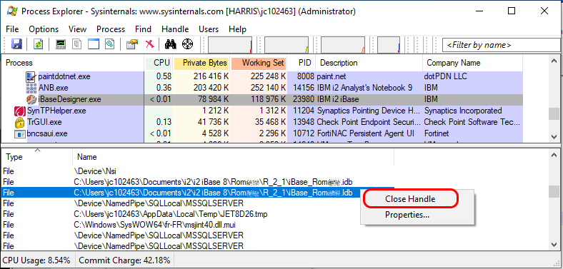563x269 pixels.
Task: Click the paintdotnet.exe process icon
Action: (31, 76)
